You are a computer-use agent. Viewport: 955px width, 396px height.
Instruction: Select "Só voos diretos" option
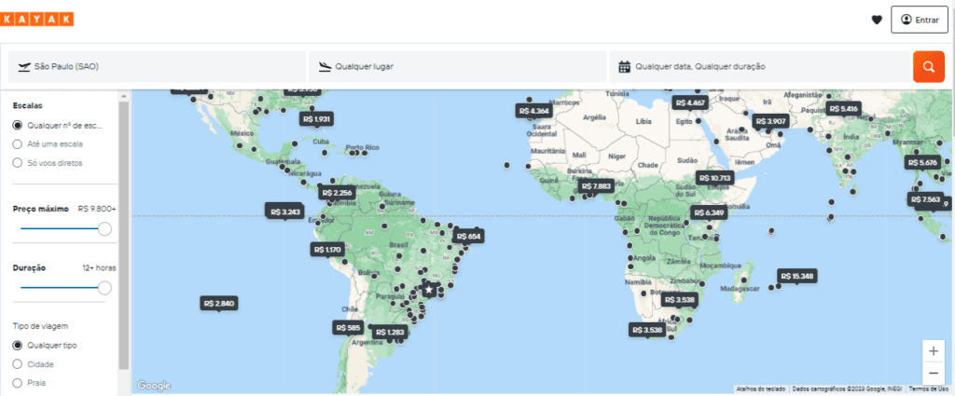(x=18, y=163)
